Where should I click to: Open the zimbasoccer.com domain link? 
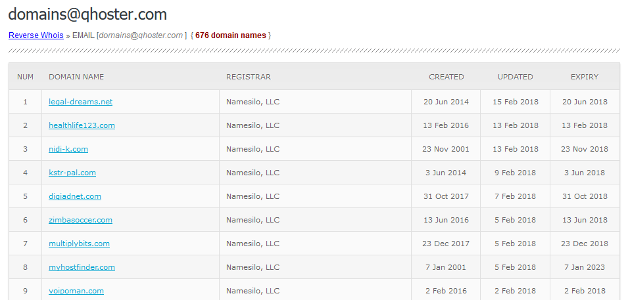[x=80, y=220]
